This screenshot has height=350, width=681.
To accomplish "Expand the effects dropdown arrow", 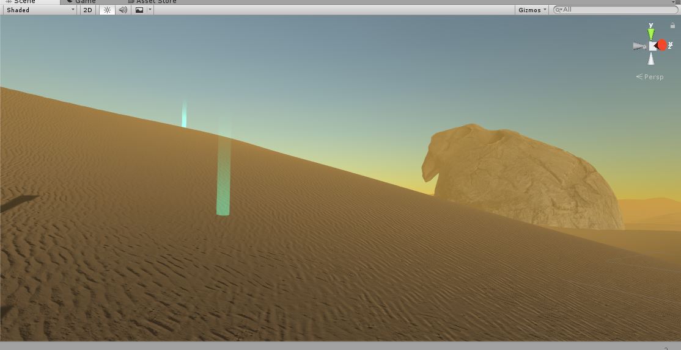I will click(150, 10).
